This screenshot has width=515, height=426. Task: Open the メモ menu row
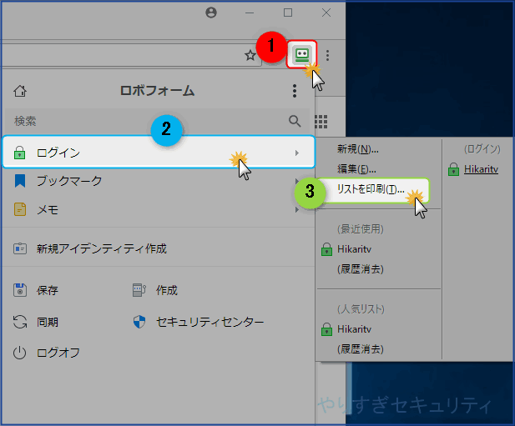[159, 209]
